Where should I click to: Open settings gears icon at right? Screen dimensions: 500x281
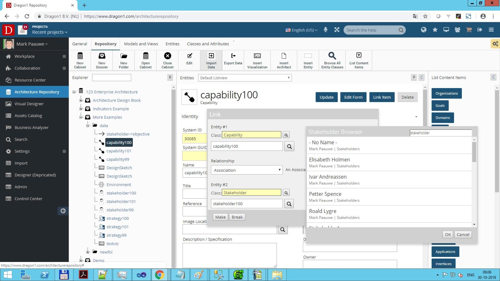(x=495, y=44)
